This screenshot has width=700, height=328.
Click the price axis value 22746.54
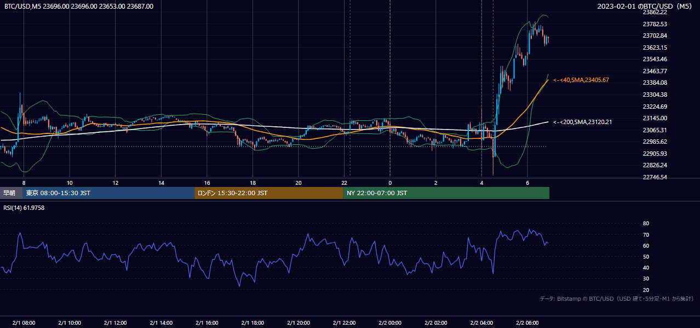click(x=655, y=177)
